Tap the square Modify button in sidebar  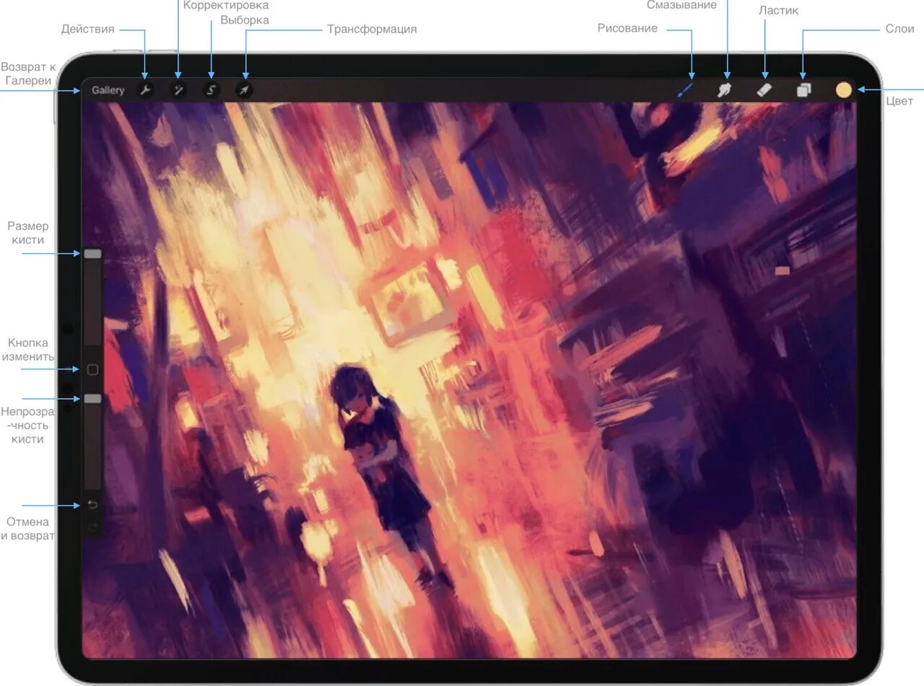click(x=92, y=369)
